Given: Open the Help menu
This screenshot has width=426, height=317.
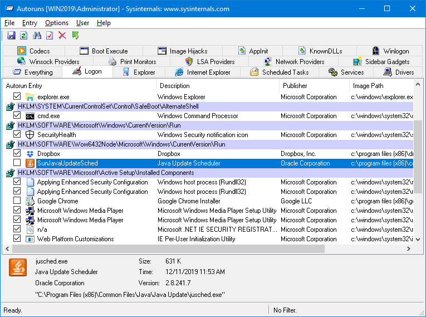Looking at the screenshot, I should point(104,23).
